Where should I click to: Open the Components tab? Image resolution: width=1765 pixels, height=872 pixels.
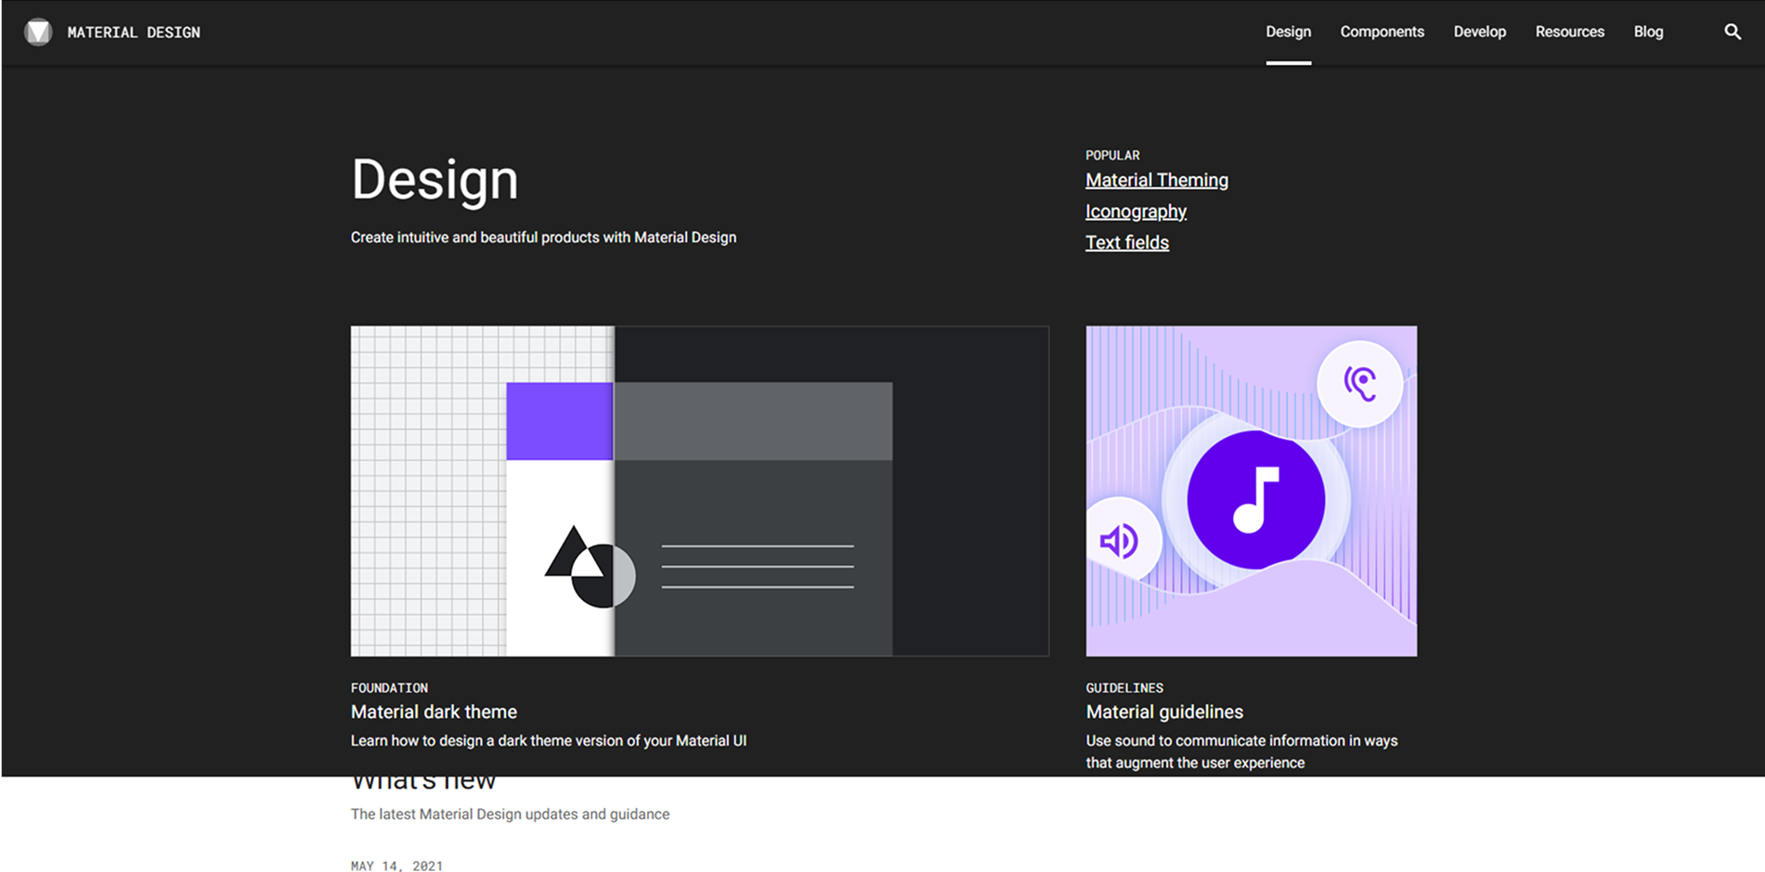tap(1382, 32)
